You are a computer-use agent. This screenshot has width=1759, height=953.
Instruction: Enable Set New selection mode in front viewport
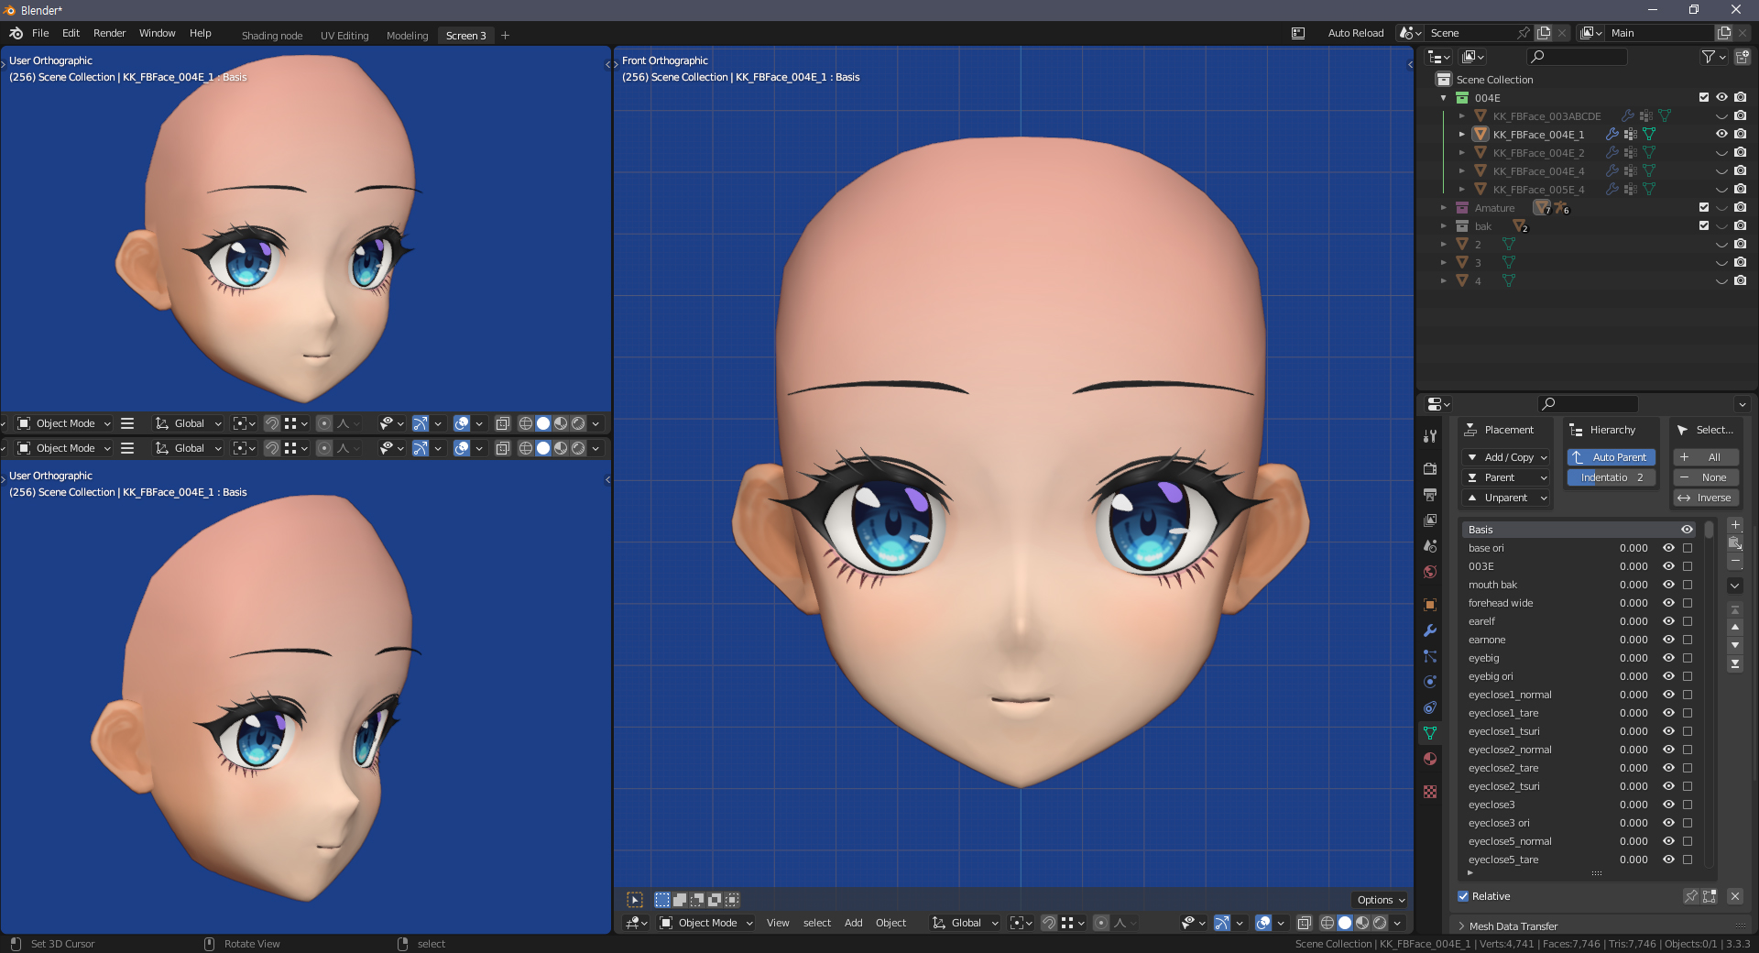click(x=662, y=900)
